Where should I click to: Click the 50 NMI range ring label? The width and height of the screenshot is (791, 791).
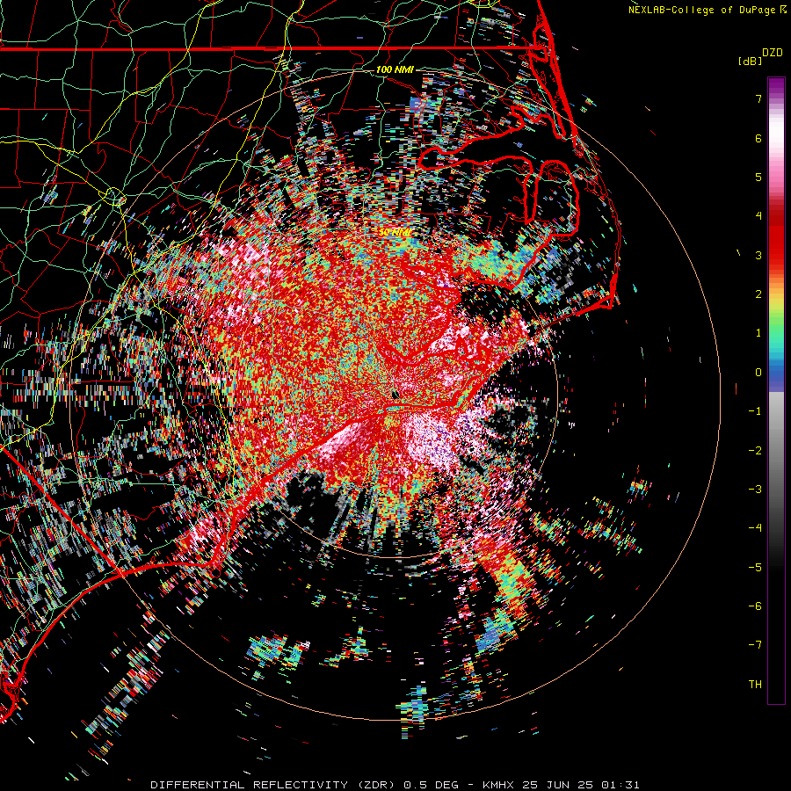[395, 232]
